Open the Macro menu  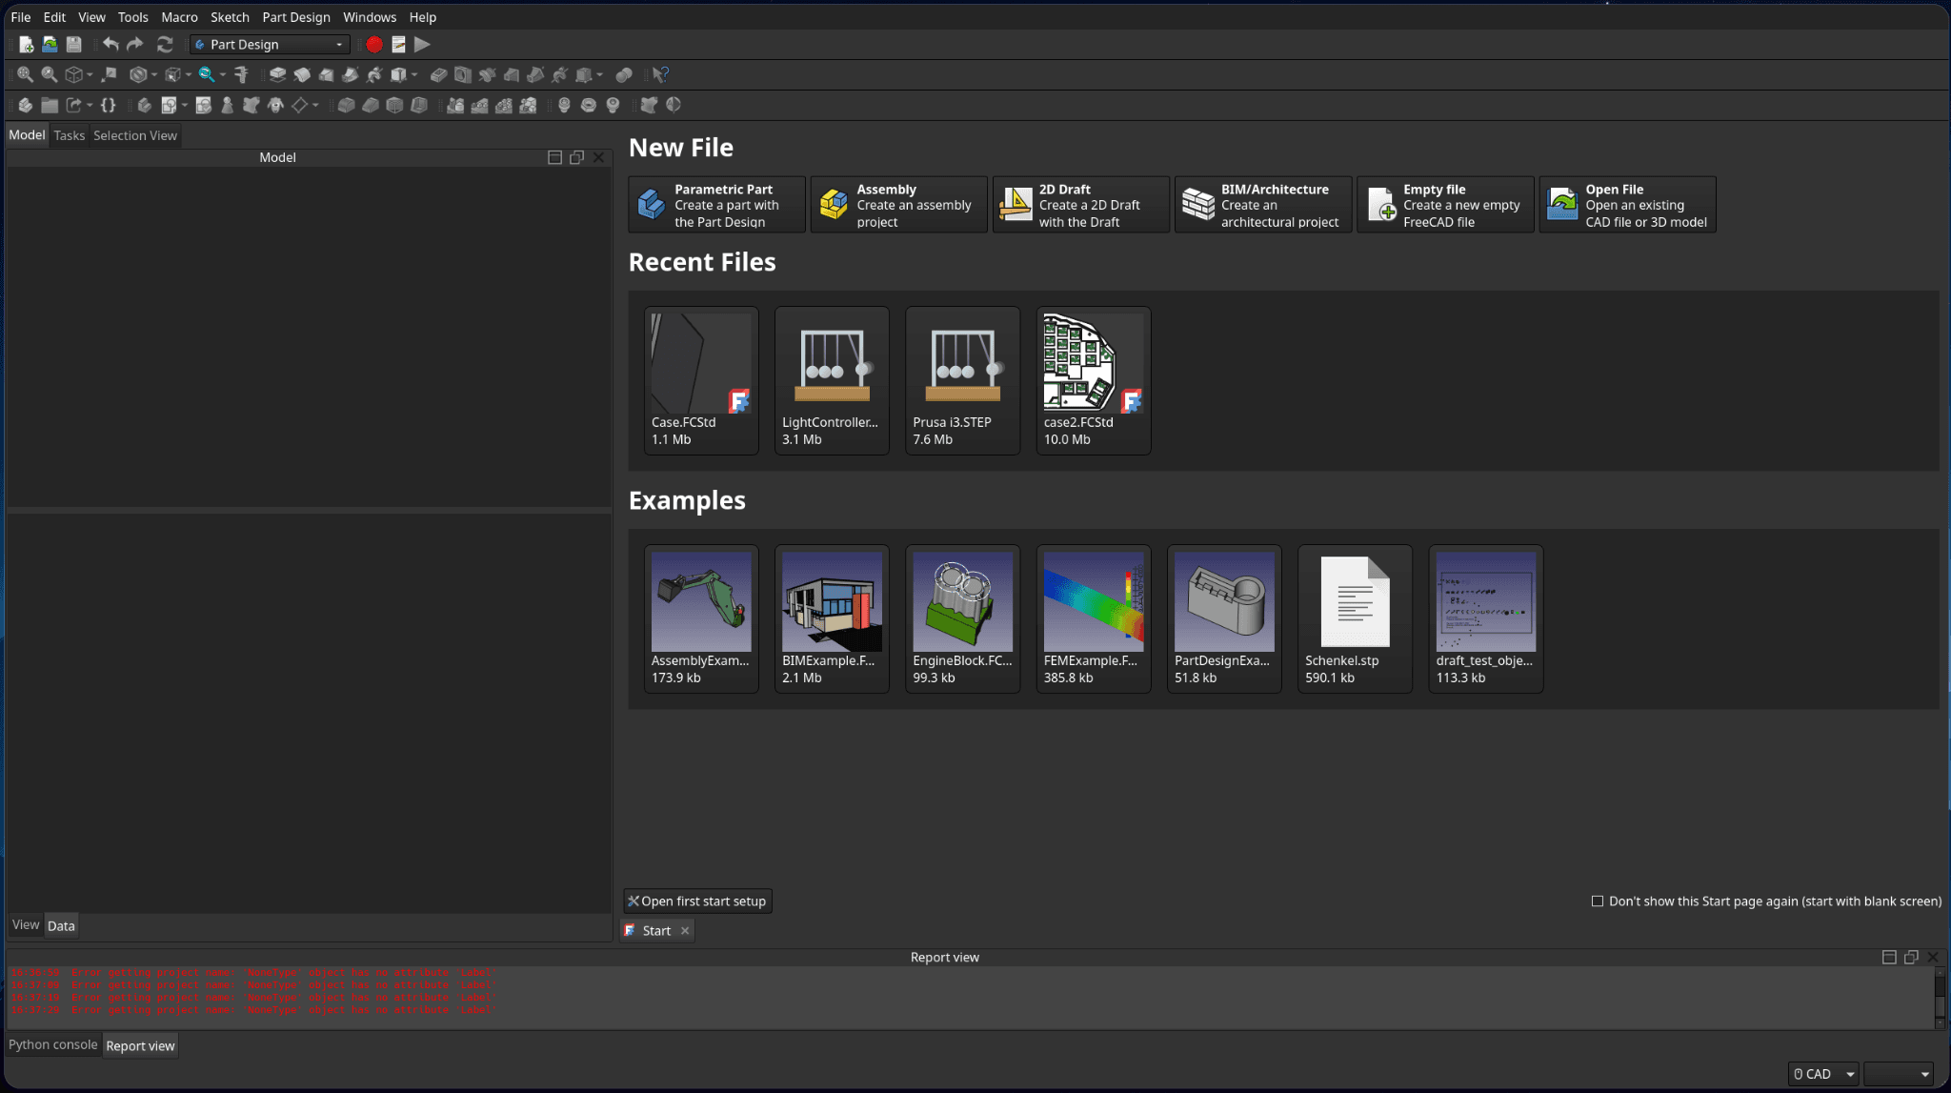tap(179, 17)
